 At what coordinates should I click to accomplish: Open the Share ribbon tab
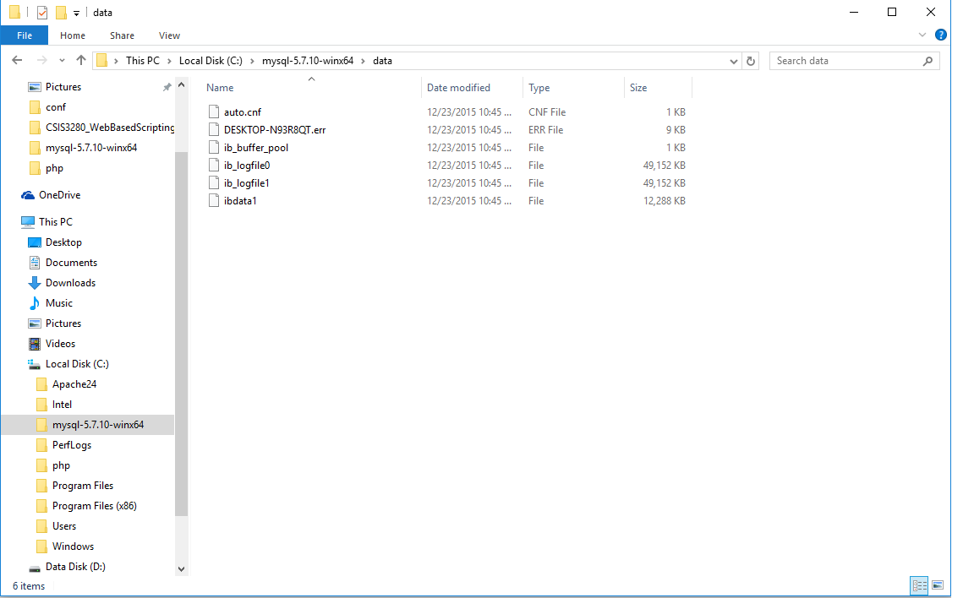[122, 35]
